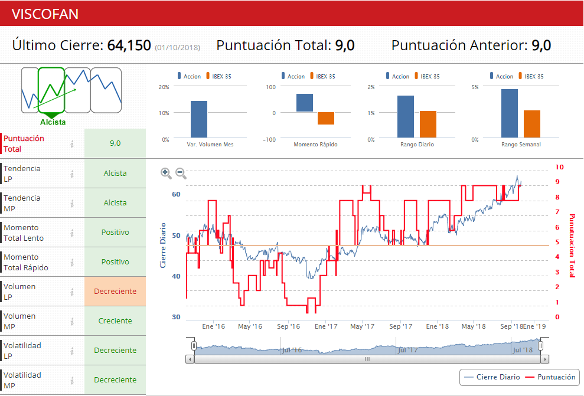
Task: Click the blue Accion bar in Rango Semanal
Action: click(x=510, y=113)
